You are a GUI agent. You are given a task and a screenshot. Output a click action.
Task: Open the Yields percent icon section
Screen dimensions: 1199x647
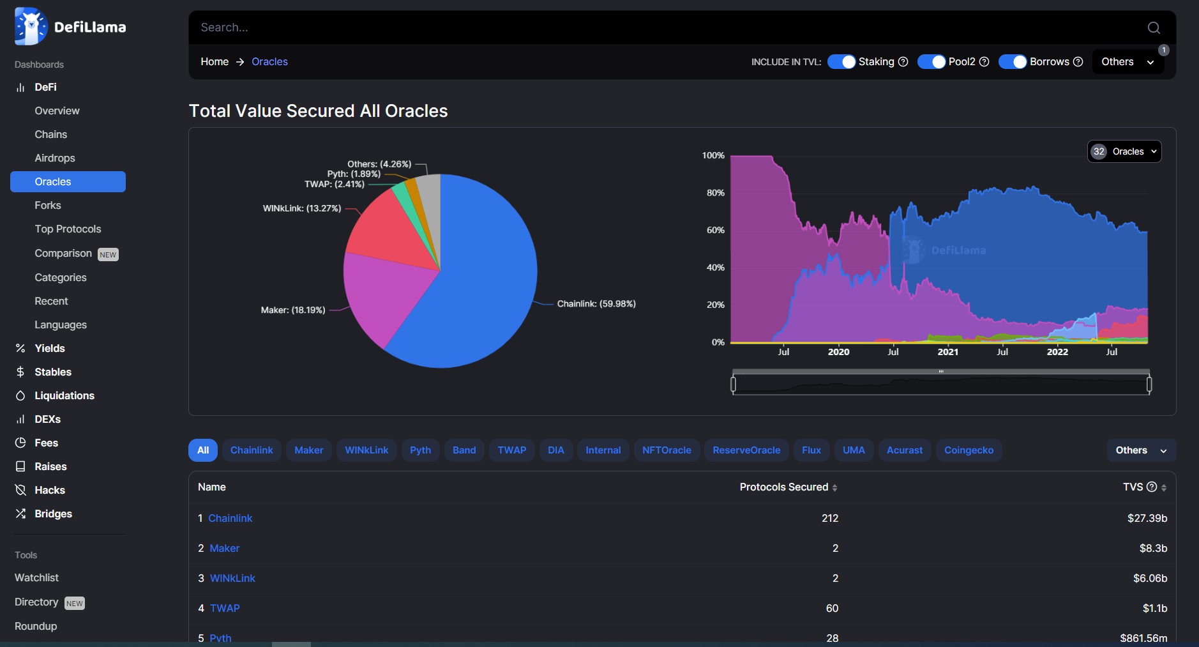(x=20, y=348)
